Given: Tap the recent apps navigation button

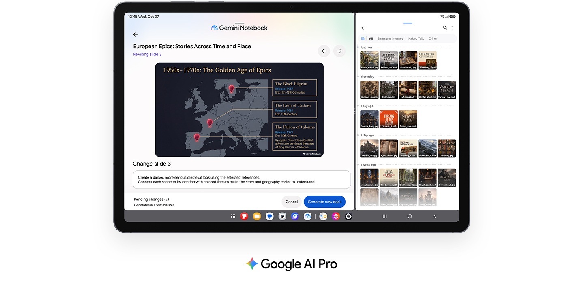Looking at the screenshot, I should 385,217.
